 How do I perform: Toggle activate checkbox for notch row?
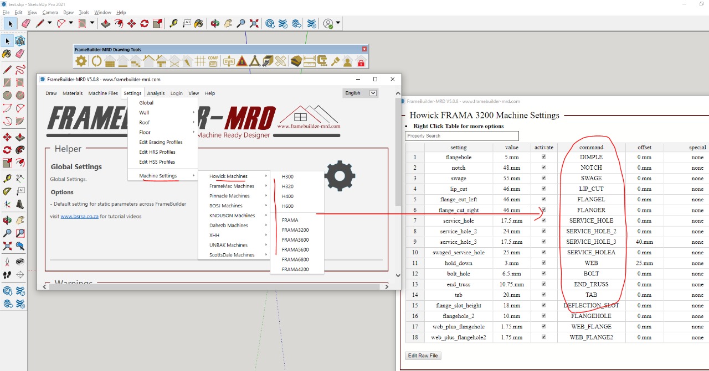543,168
